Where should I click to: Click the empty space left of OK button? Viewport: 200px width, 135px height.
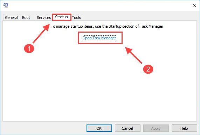click(x=43, y=128)
